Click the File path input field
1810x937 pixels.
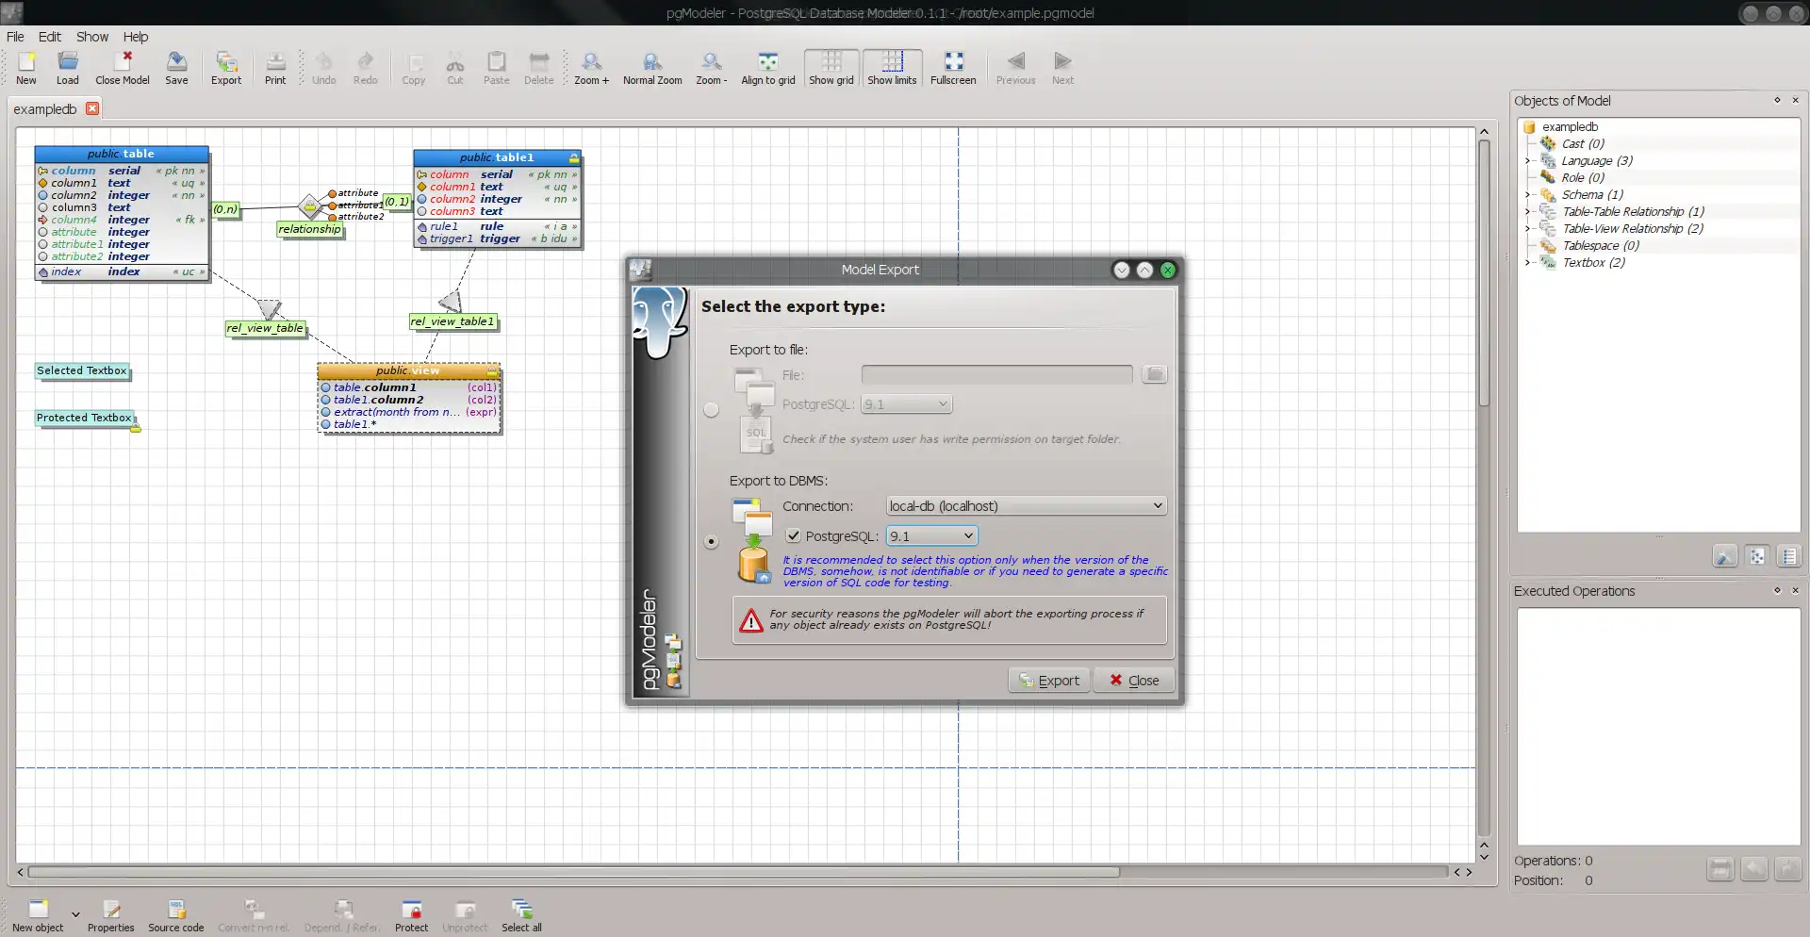tap(996, 375)
